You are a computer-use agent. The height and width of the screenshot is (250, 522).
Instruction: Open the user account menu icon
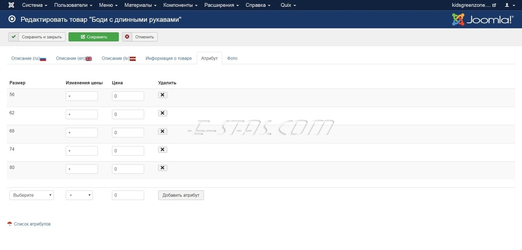[x=509, y=5]
